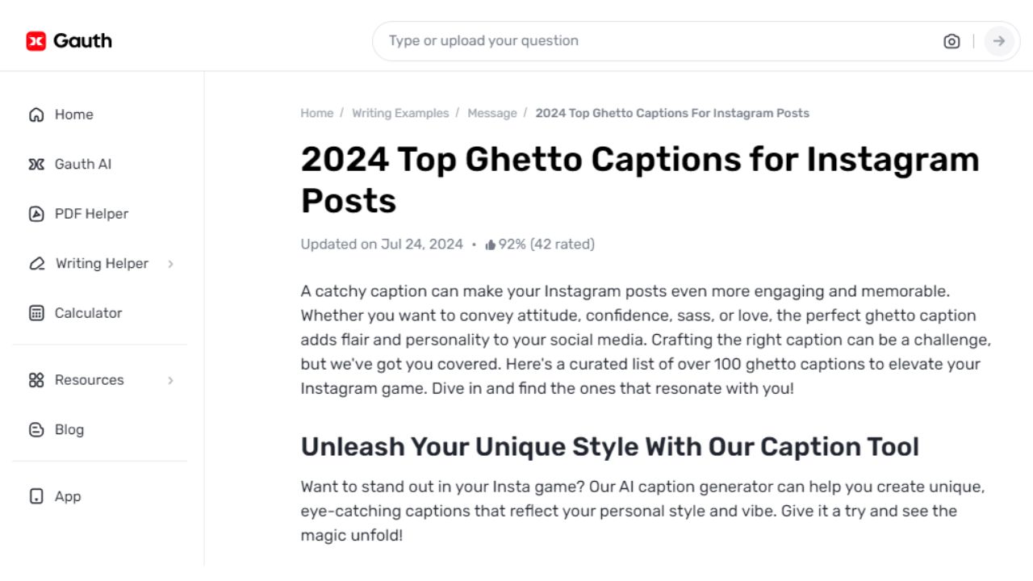This screenshot has width=1033, height=581.
Task: Click the camera icon to upload a question
Action: (951, 41)
